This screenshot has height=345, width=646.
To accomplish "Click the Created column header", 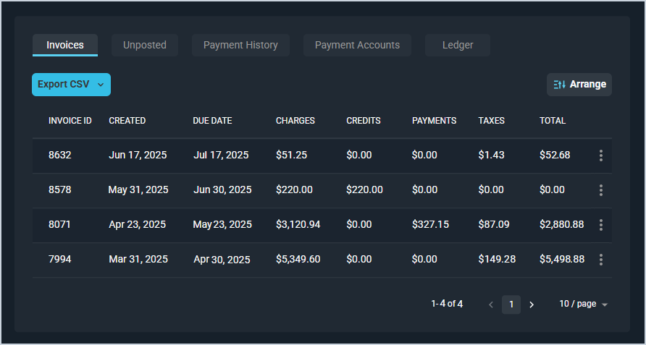I will (127, 121).
